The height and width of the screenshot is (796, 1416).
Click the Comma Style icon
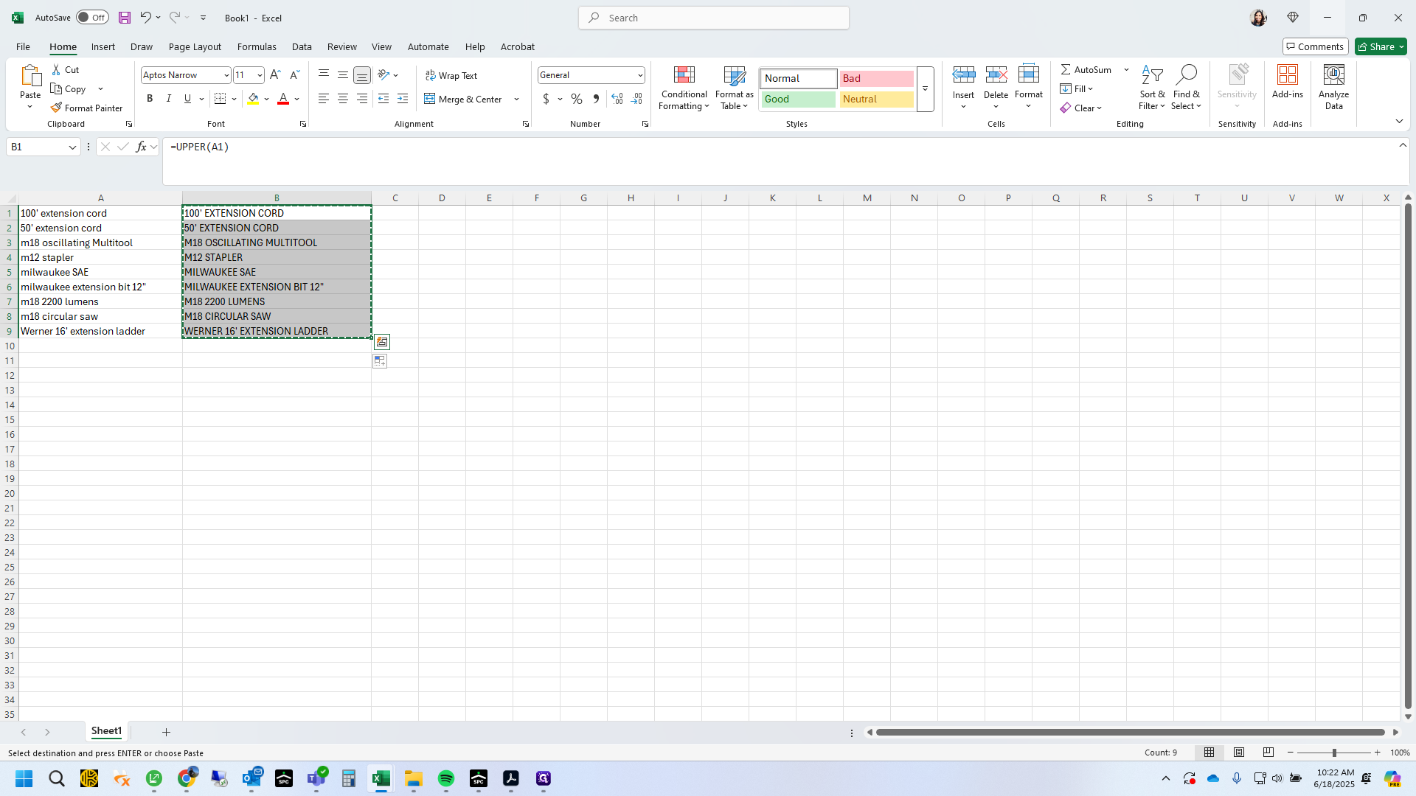pos(596,99)
